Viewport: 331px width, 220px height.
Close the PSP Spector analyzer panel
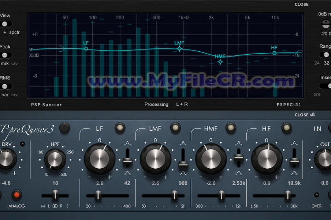(302, 4)
